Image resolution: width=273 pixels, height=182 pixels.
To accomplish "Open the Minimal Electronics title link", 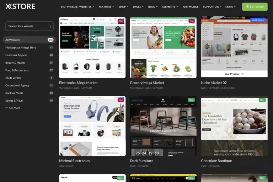I will coord(74,161).
